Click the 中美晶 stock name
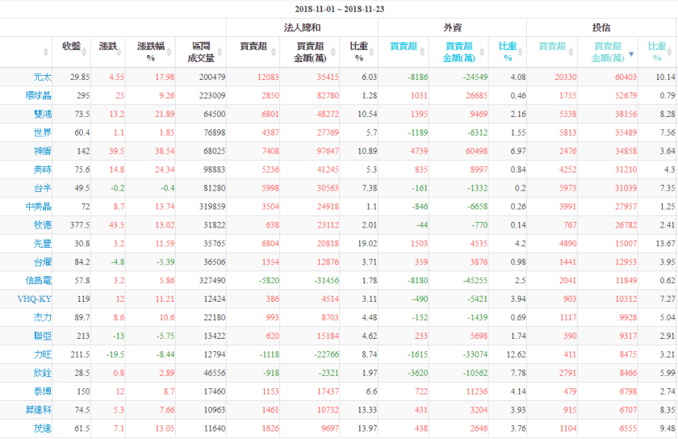Screen dimensions: 678x439 (x=36, y=207)
